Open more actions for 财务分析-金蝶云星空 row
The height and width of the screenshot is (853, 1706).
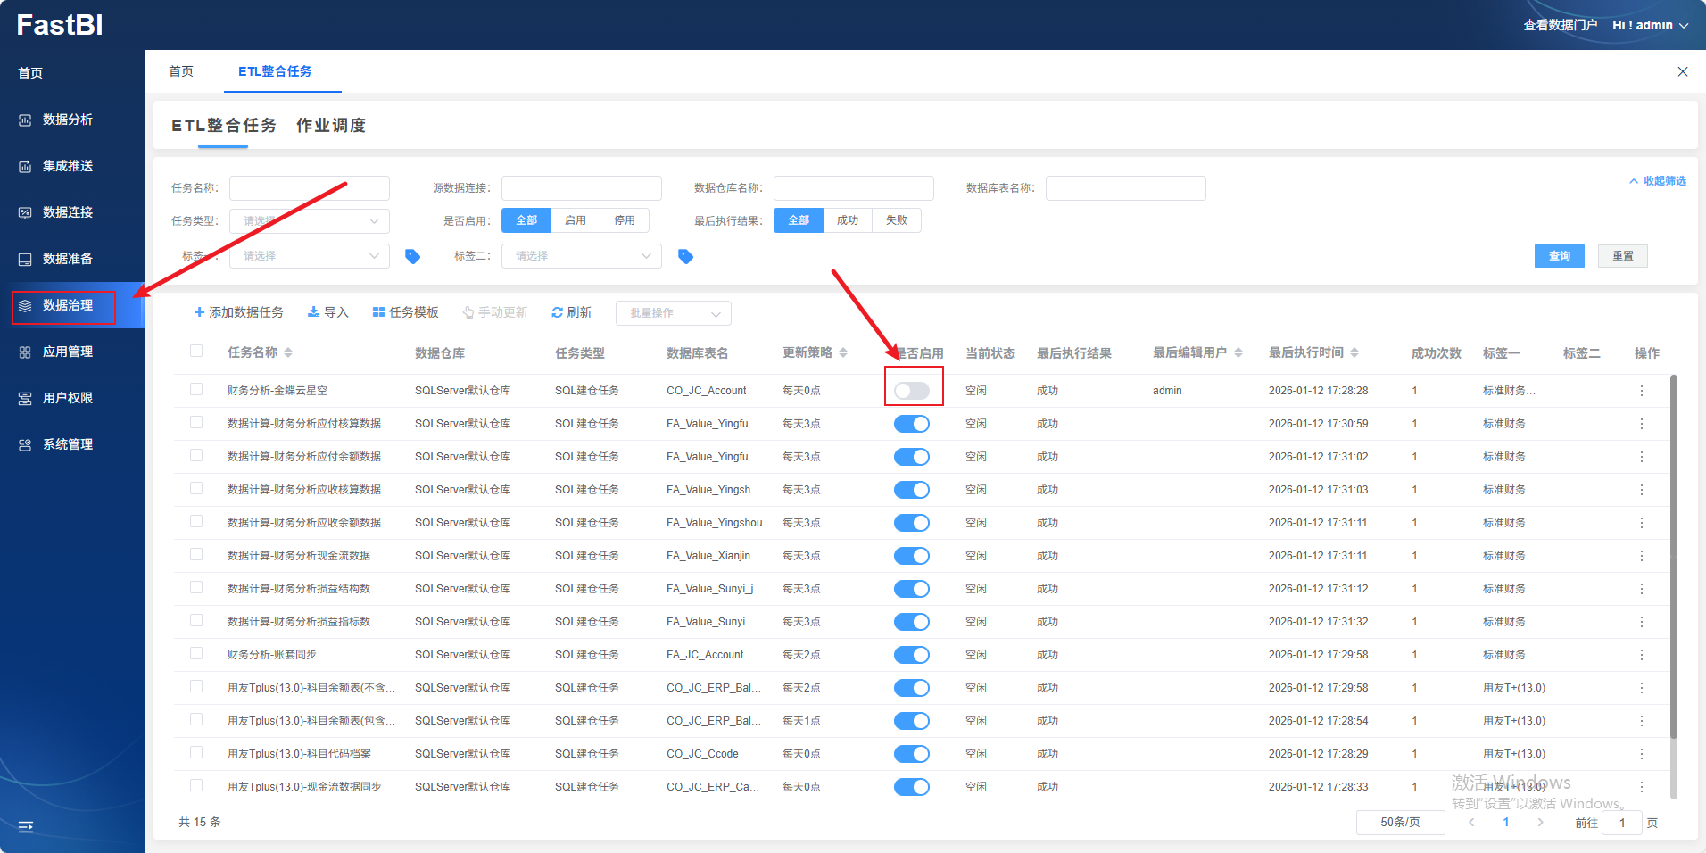pyautogui.click(x=1641, y=391)
